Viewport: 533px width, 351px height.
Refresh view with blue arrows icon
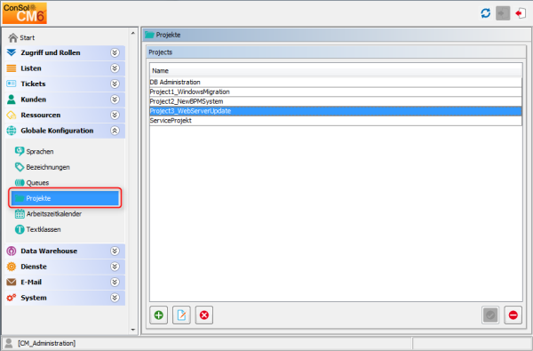(485, 13)
